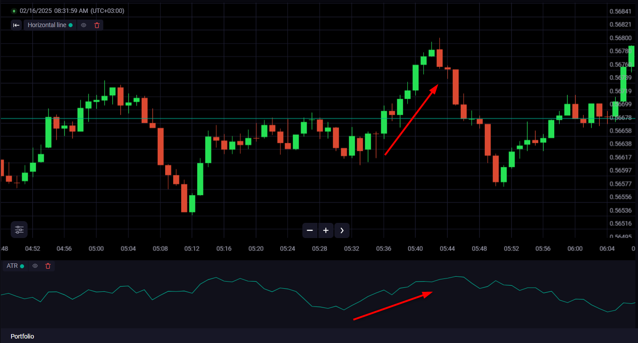Viewport: 638px width, 343px height.
Task: Click the 0.56841 price axis value
Action: [621, 11]
